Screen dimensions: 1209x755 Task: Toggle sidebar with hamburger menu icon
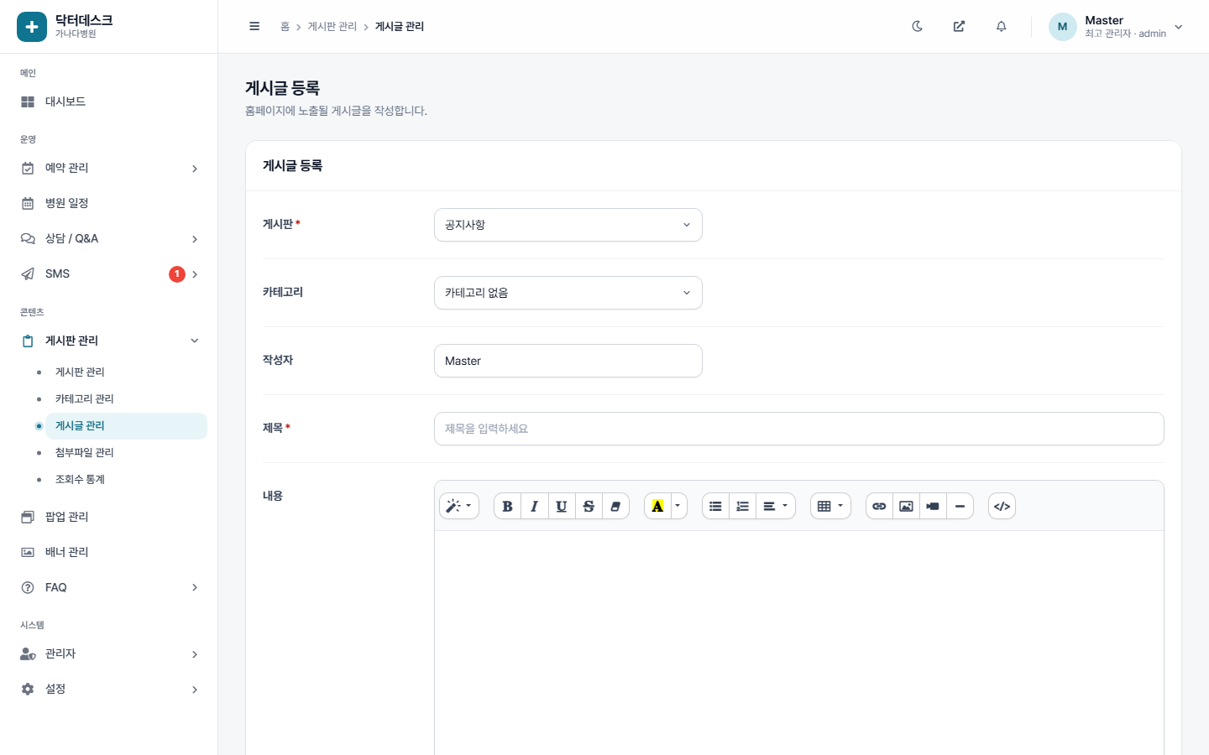pos(254,26)
